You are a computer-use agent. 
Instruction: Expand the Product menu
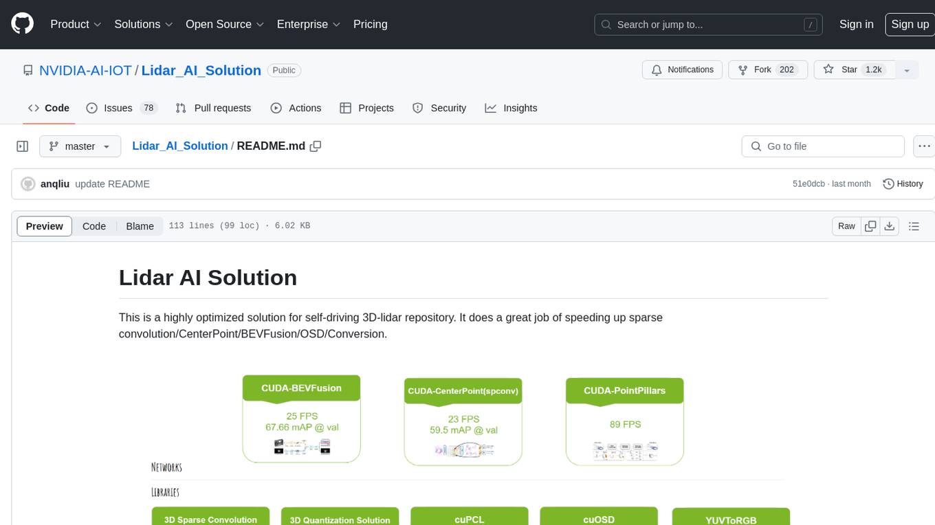pyautogui.click(x=76, y=24)
